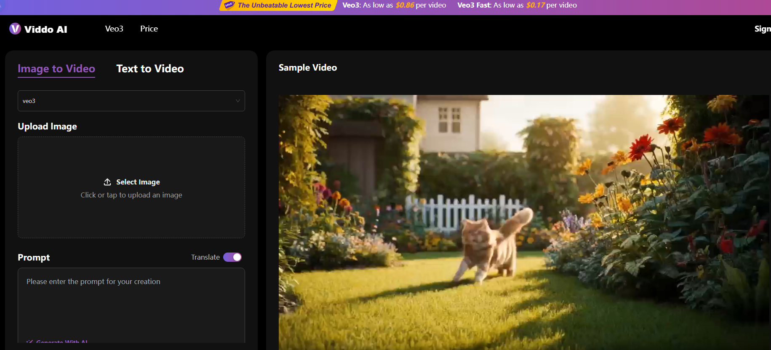
Task: Click into the prompt text field
Action: point(131,305)
